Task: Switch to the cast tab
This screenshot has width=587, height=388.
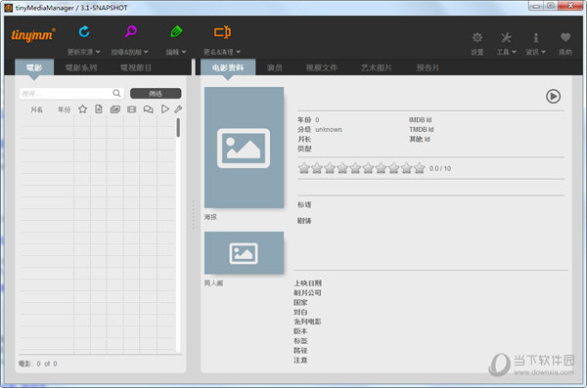Action: pyautogui.click(x=274, y=67)
